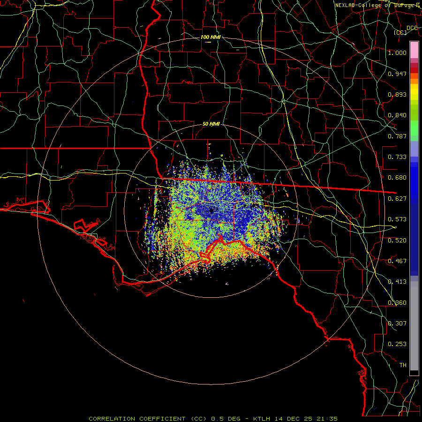Click the 0.840 scale value
This screenshot has height=422, width=422.
point(397,115)
